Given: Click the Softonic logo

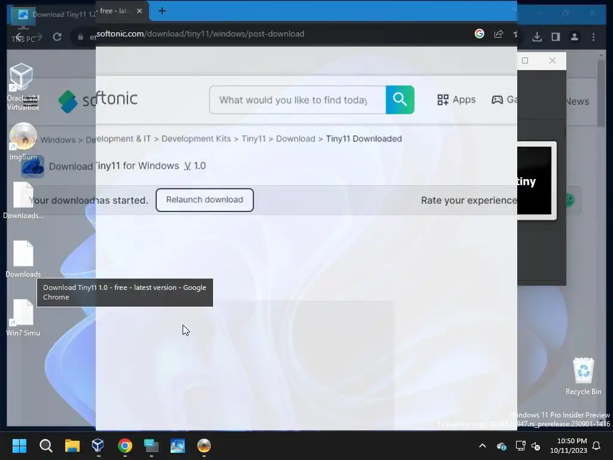Looking at the screenshot, I should (98, 99).
